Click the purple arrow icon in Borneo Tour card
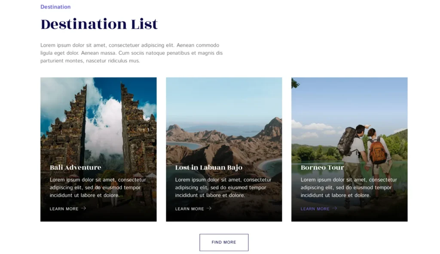Screen dimensions: 440x254 334,209
